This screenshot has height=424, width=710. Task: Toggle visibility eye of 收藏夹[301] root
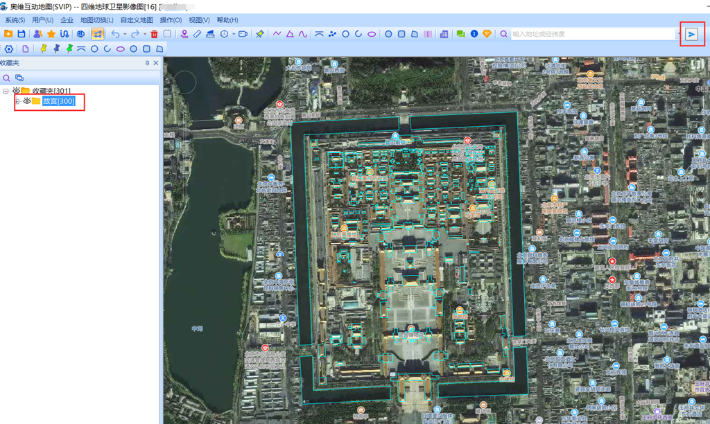click(x=16, y=91)
